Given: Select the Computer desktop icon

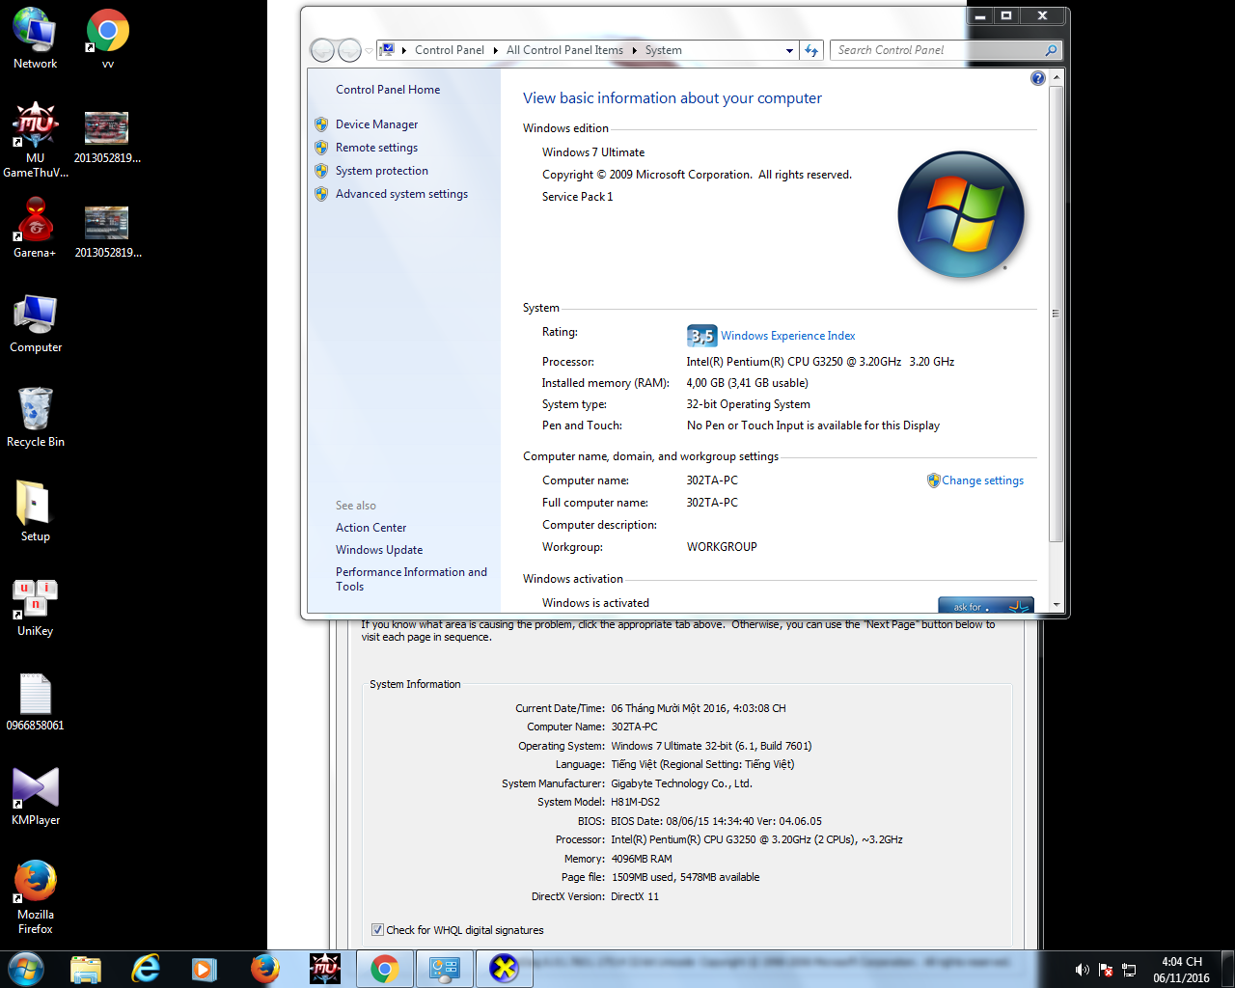Looking at the screenshot, I should pos(36,323).
